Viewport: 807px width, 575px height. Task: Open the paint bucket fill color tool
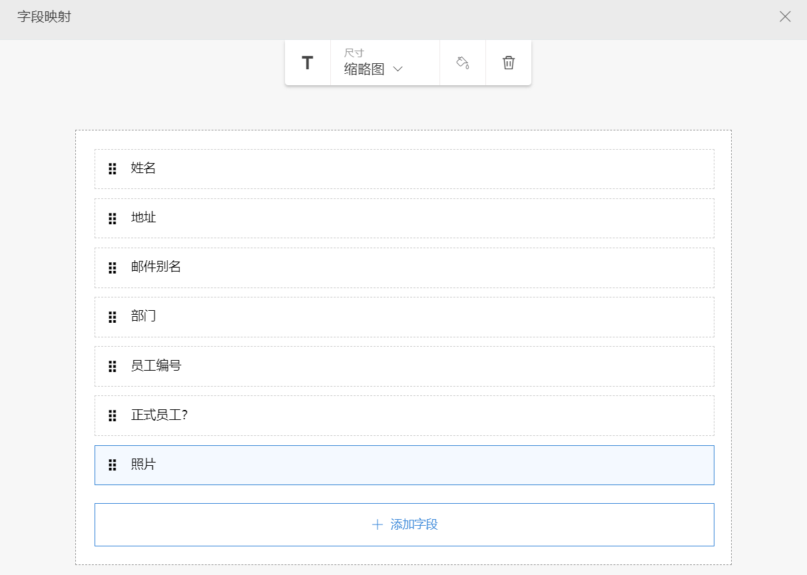pos(463,63)
